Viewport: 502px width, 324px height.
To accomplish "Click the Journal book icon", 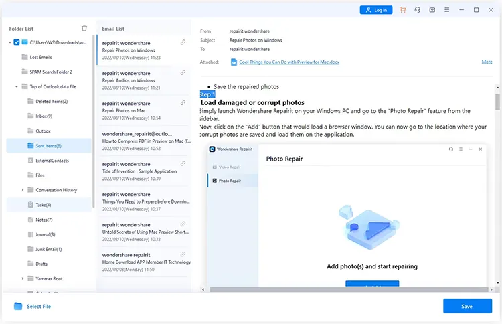I will [31, 234].
